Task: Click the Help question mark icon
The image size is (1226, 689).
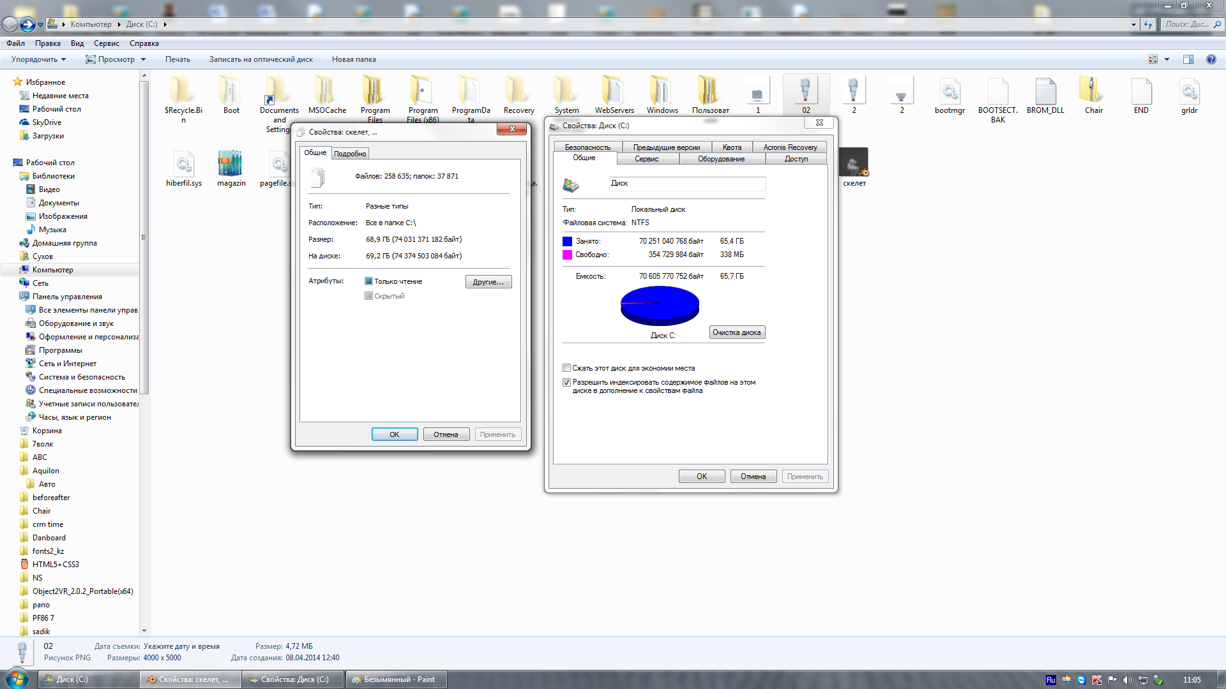Action: [1211, 59]
